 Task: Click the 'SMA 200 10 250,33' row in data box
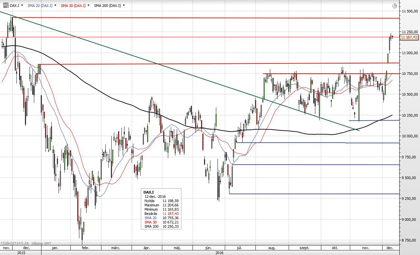pos(161,226)
